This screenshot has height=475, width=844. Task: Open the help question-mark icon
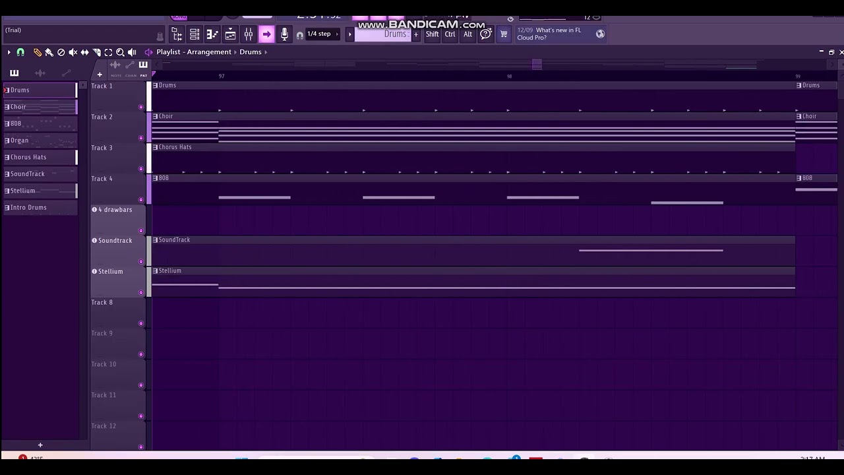[x=486, y=34]
